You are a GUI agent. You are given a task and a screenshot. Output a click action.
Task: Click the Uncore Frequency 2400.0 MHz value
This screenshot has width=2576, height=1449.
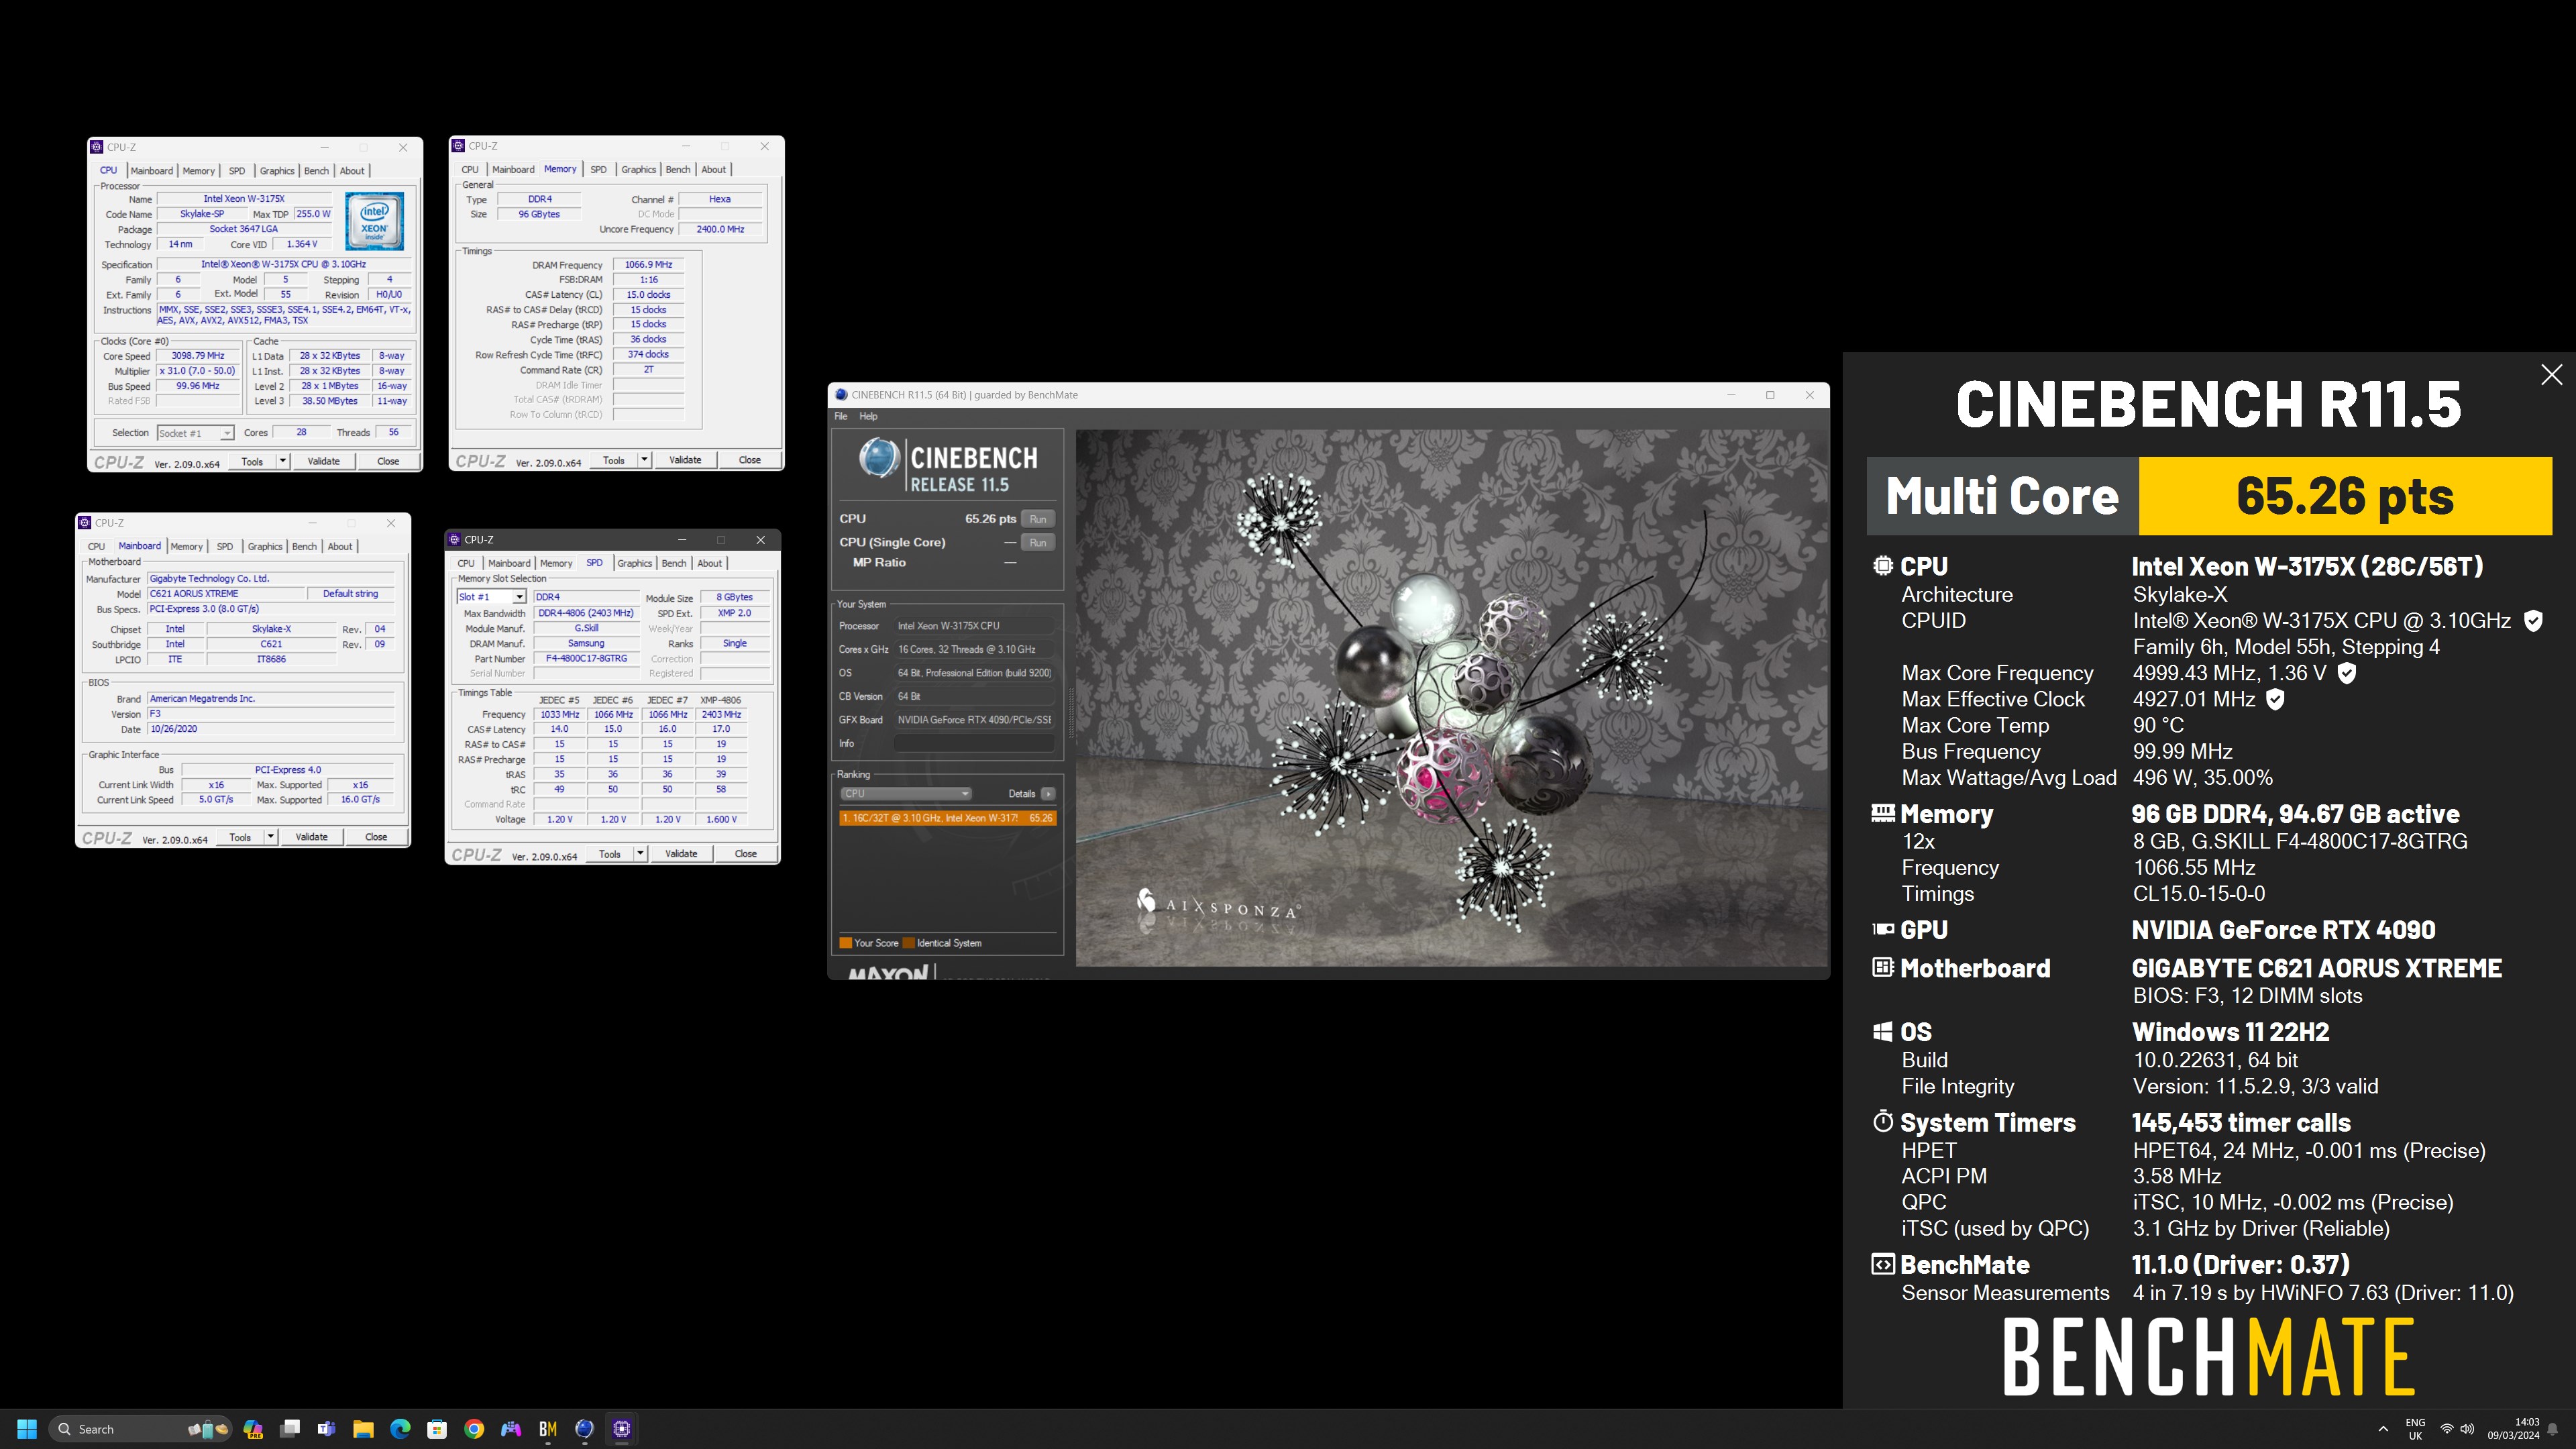(720, 229)
